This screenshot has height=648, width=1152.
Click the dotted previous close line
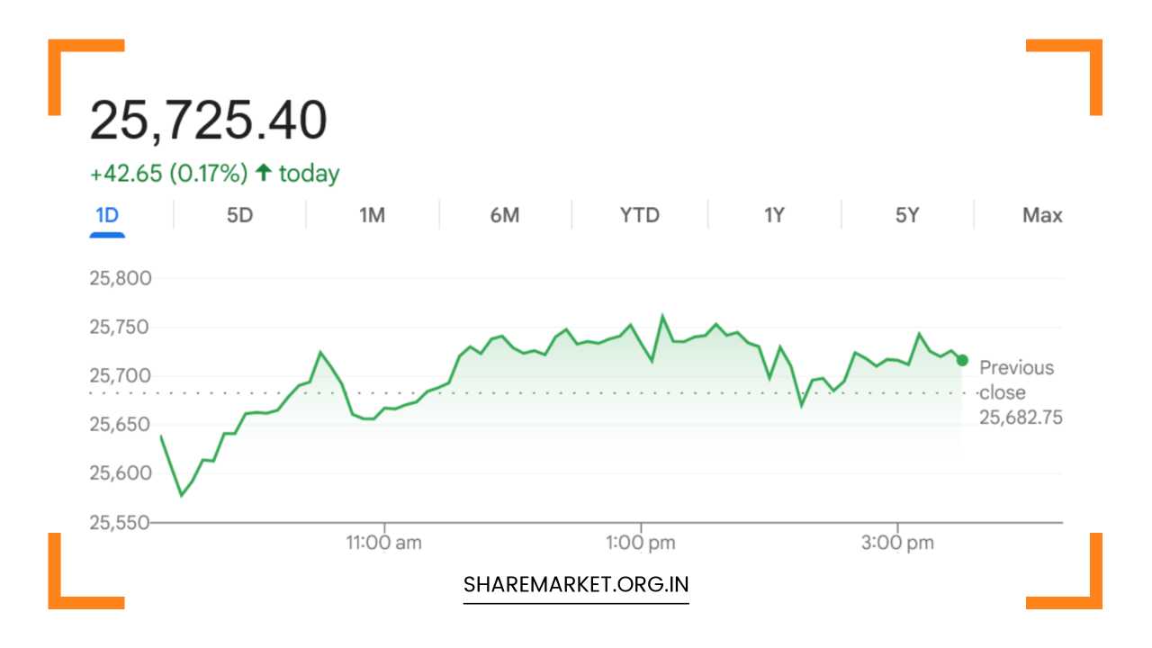pyautogui.click(x=540, y=392)
